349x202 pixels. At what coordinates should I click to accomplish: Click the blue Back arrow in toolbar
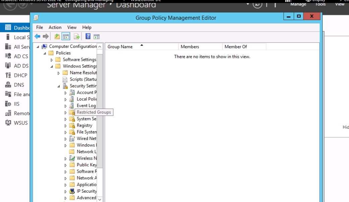37,37
